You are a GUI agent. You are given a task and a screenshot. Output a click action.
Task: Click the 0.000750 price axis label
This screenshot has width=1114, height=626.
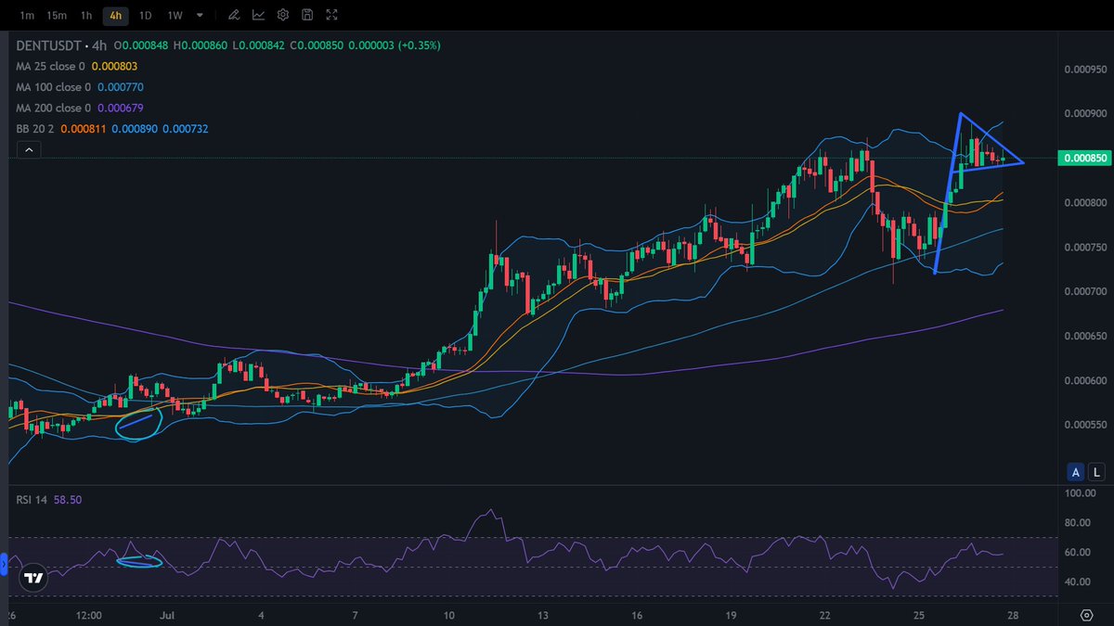pos(1083,248)
